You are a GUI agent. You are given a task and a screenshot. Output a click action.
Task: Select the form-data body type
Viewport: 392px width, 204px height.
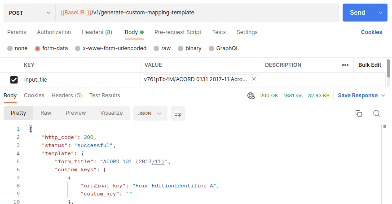(x=38, y=48)
